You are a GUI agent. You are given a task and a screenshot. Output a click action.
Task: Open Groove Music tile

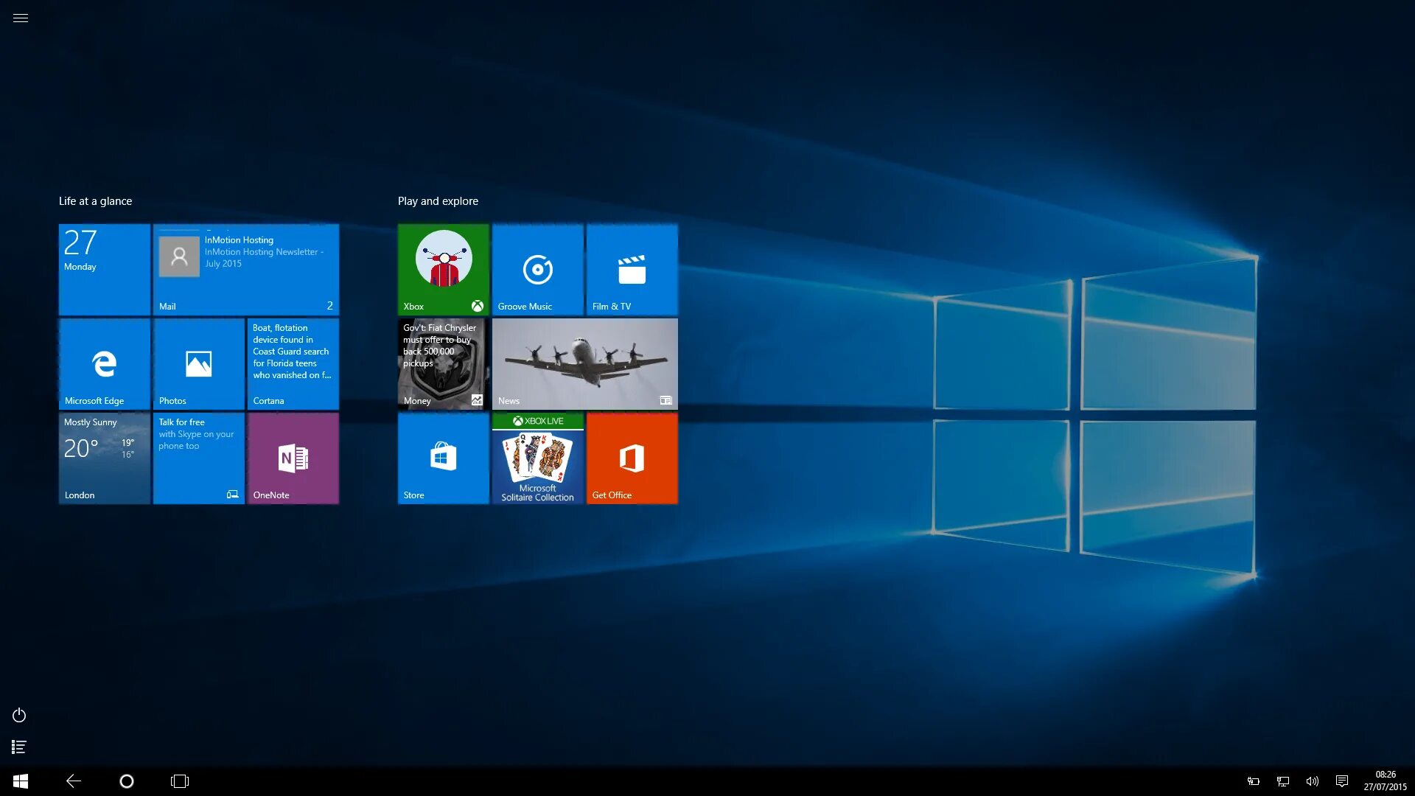point(537,269)
